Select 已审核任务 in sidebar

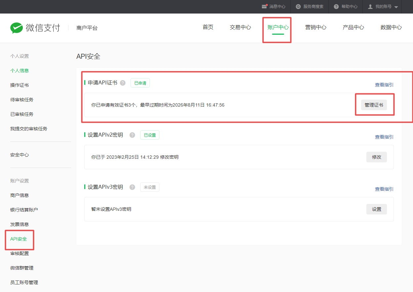tap(22, 114)
